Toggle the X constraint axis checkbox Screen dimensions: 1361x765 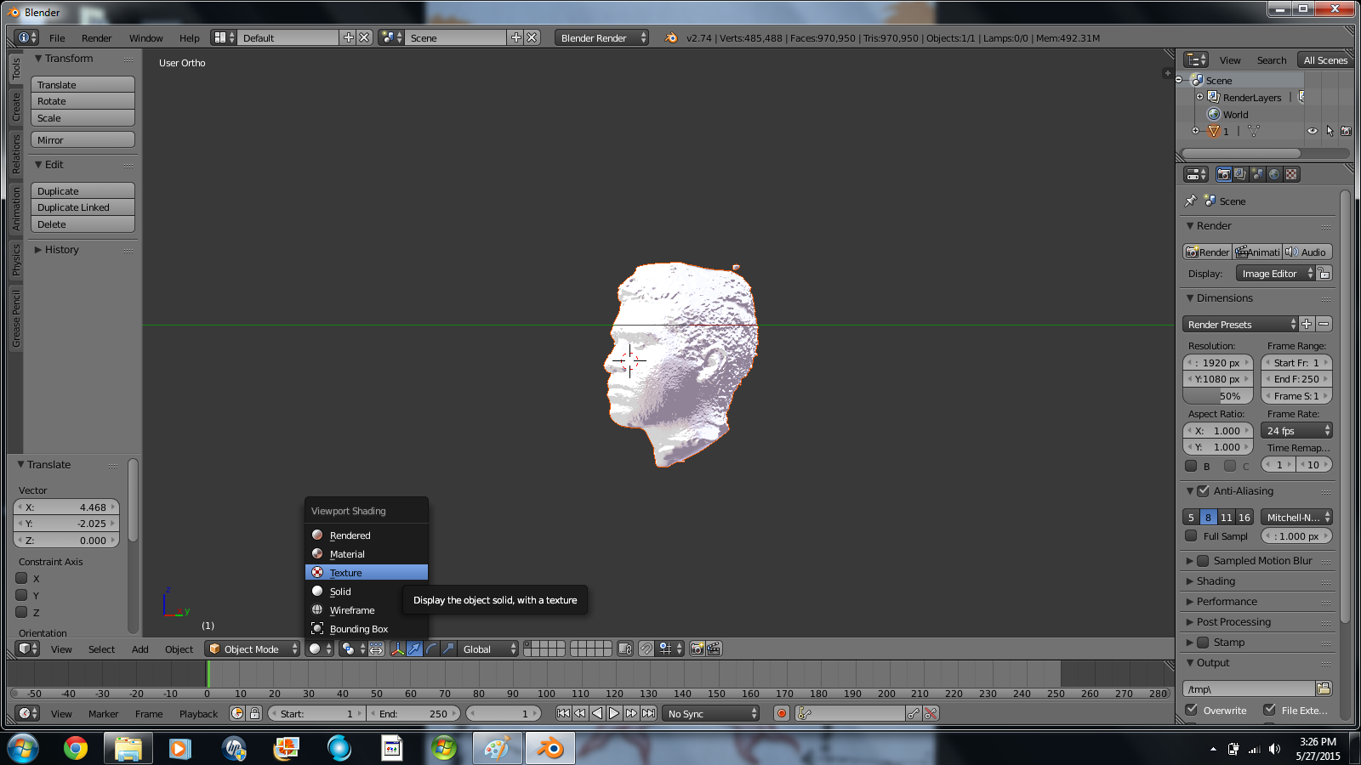(x=22, y=578)
